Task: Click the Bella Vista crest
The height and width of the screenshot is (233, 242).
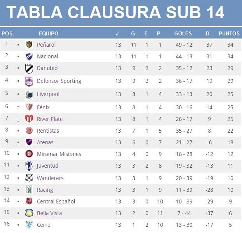Action: (x=29, y=213)
